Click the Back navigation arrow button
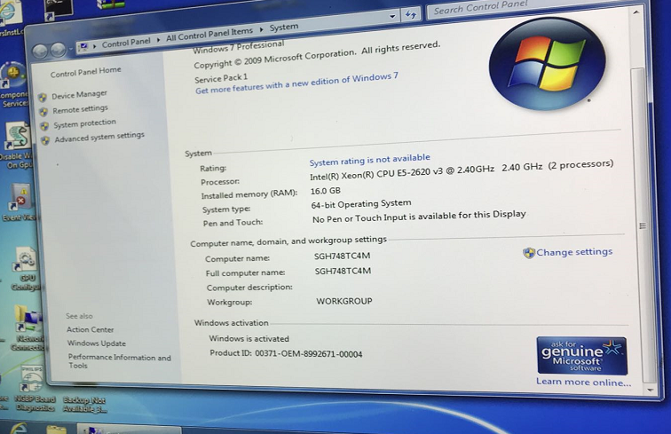 [38, 50]
